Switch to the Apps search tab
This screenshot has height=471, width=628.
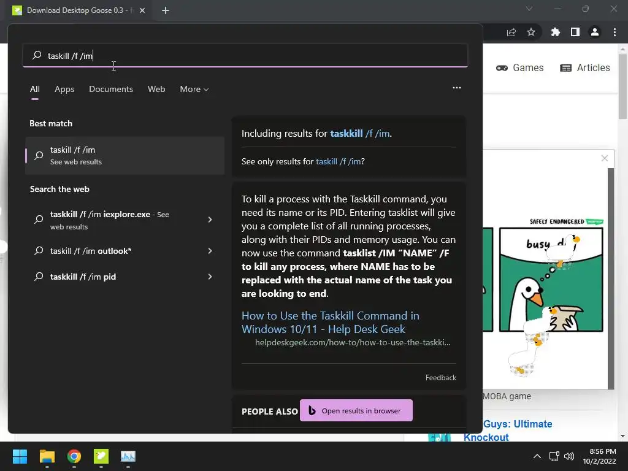tap(64, 90)
